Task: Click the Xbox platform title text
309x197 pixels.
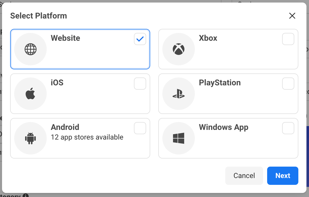Action: click(x=208, y=38)
